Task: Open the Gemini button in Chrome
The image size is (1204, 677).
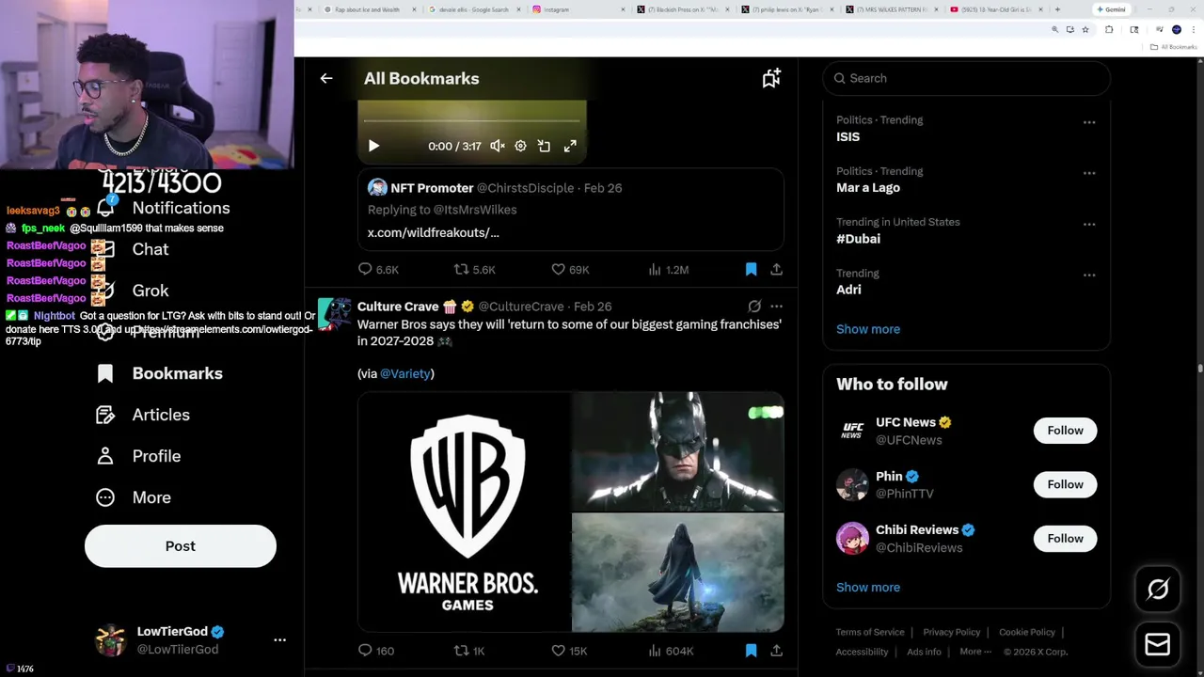Action: coord(1111,9)
